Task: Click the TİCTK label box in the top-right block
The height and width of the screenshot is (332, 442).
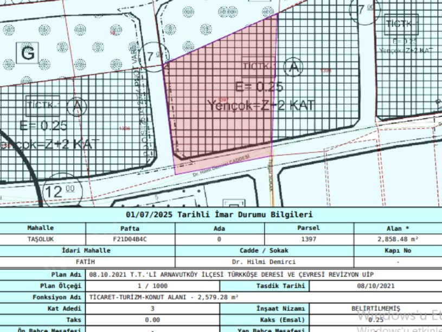Action: coord(401,24)
